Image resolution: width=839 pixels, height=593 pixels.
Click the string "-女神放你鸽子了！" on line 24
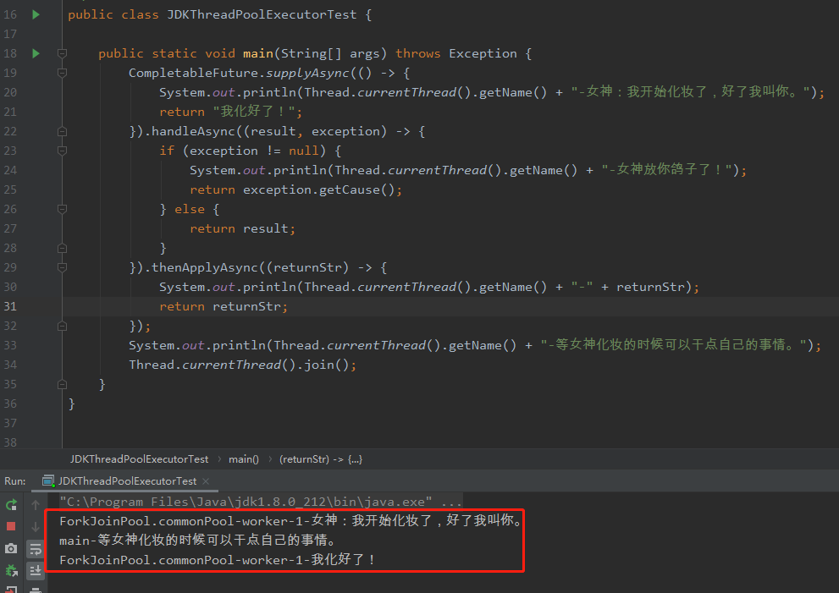click(x=666, y=170)
